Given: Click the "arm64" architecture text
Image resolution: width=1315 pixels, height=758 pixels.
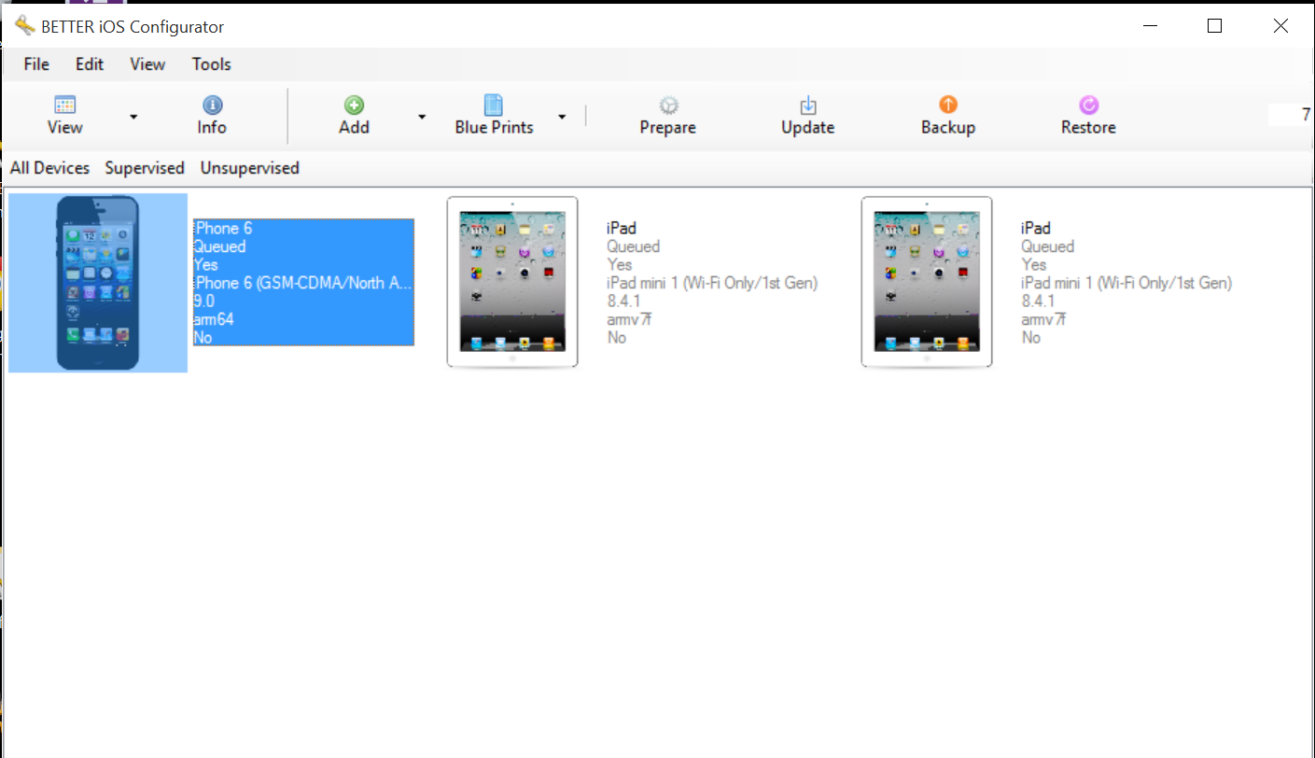Looking at the screenshot, I should tap(214, 319).
